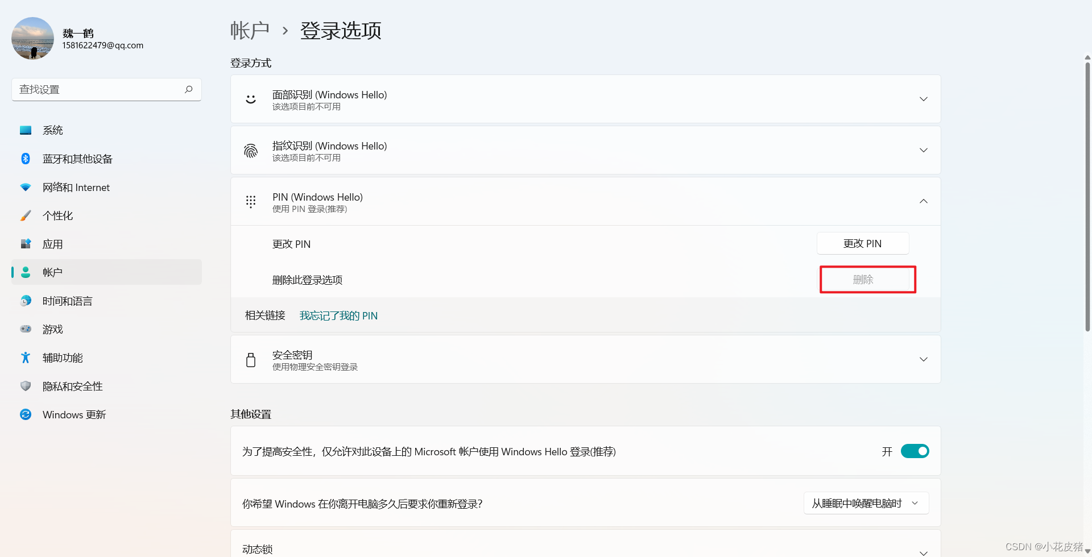The width and height of the screenshot is (1092, 557).
Task: Click 帐户 in the breadcrumb
Action: (x=250, y=30)
